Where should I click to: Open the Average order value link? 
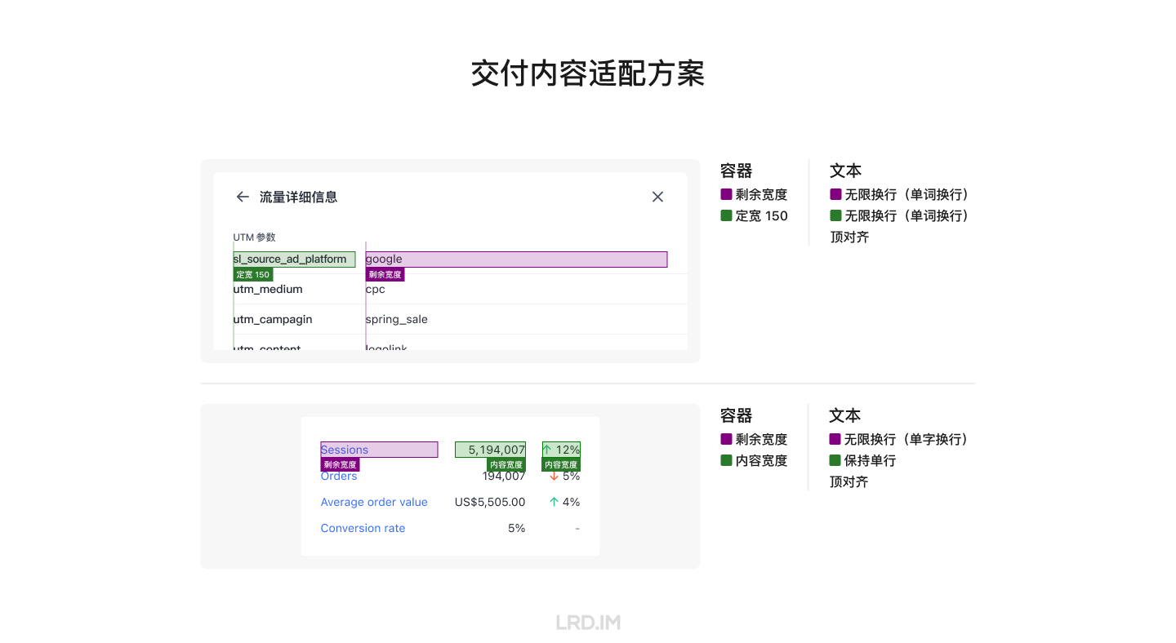[374, 502]
